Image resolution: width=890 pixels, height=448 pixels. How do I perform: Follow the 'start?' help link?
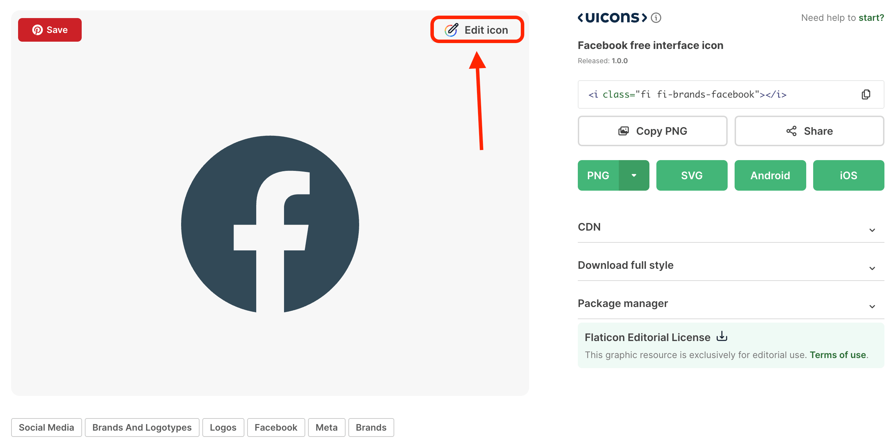coord(871,18)
